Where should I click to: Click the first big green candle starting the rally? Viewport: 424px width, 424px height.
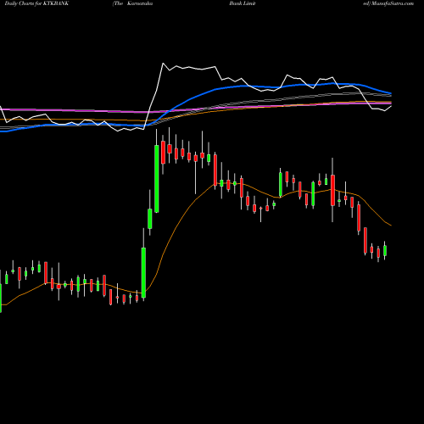(x=143, y=272)
